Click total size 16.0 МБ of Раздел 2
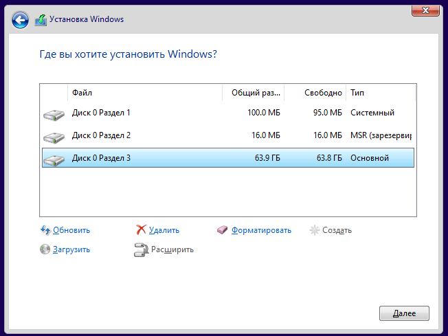Viewport: 448px width, 336px height. [x=266, y=135]
